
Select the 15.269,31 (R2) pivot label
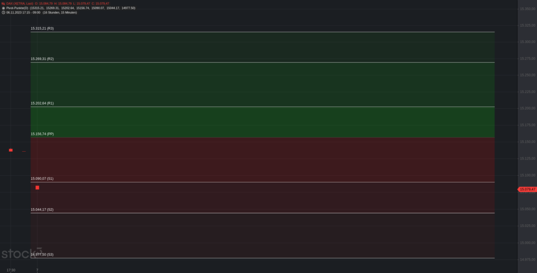[42, 59]
